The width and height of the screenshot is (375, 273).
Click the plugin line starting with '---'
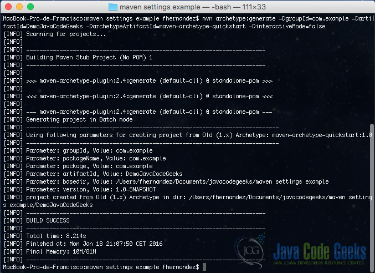pos(138,112)
